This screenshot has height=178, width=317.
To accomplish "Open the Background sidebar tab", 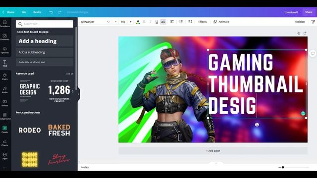I will tap(5, 117).
